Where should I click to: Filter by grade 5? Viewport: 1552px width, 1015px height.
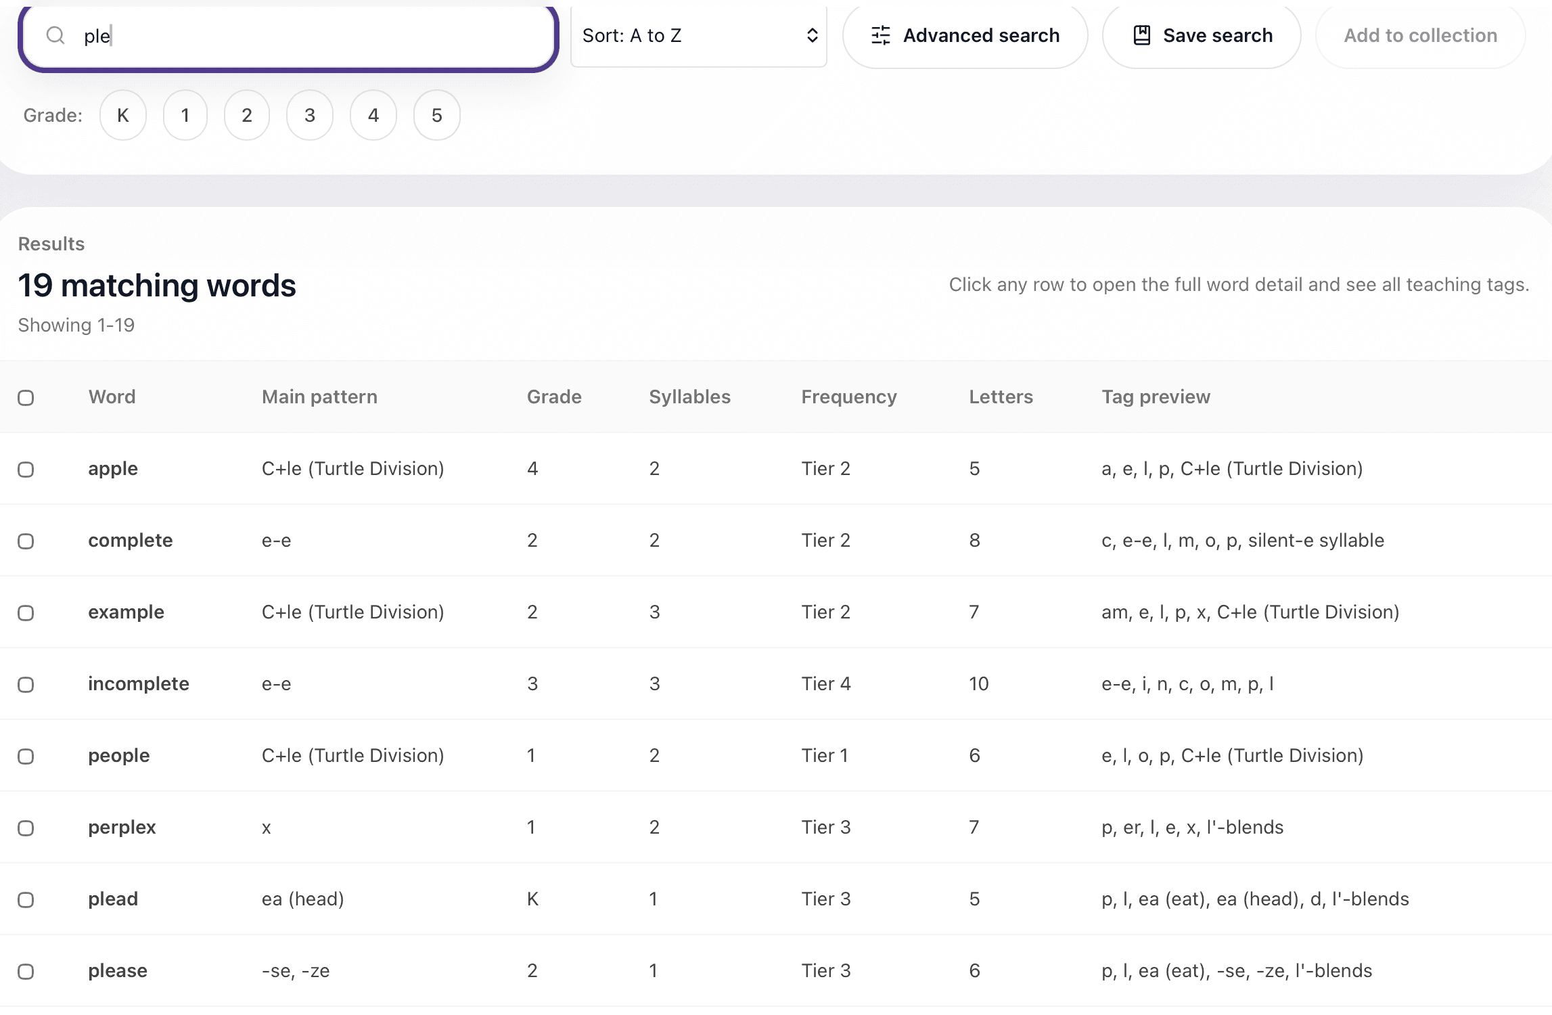tap(437, 115)
